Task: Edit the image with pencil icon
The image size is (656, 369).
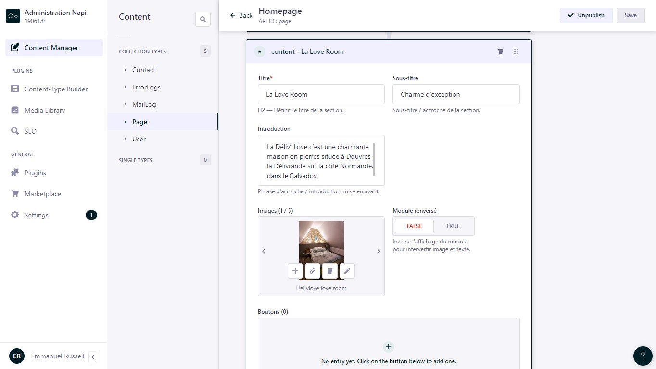Action: 347,271
